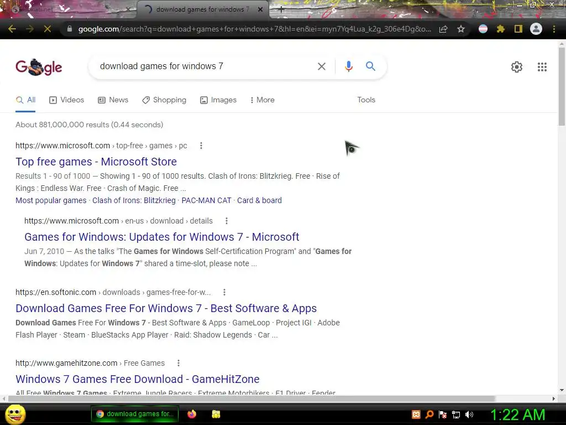Screen dimensions: 566x425
Task: Bookmark this page with the star
Action: click(461, 29)
